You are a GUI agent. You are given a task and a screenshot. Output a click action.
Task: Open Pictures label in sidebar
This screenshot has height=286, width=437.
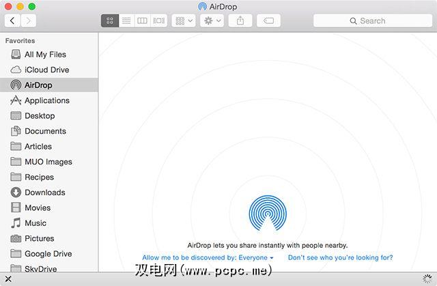(x=40, y=238)
